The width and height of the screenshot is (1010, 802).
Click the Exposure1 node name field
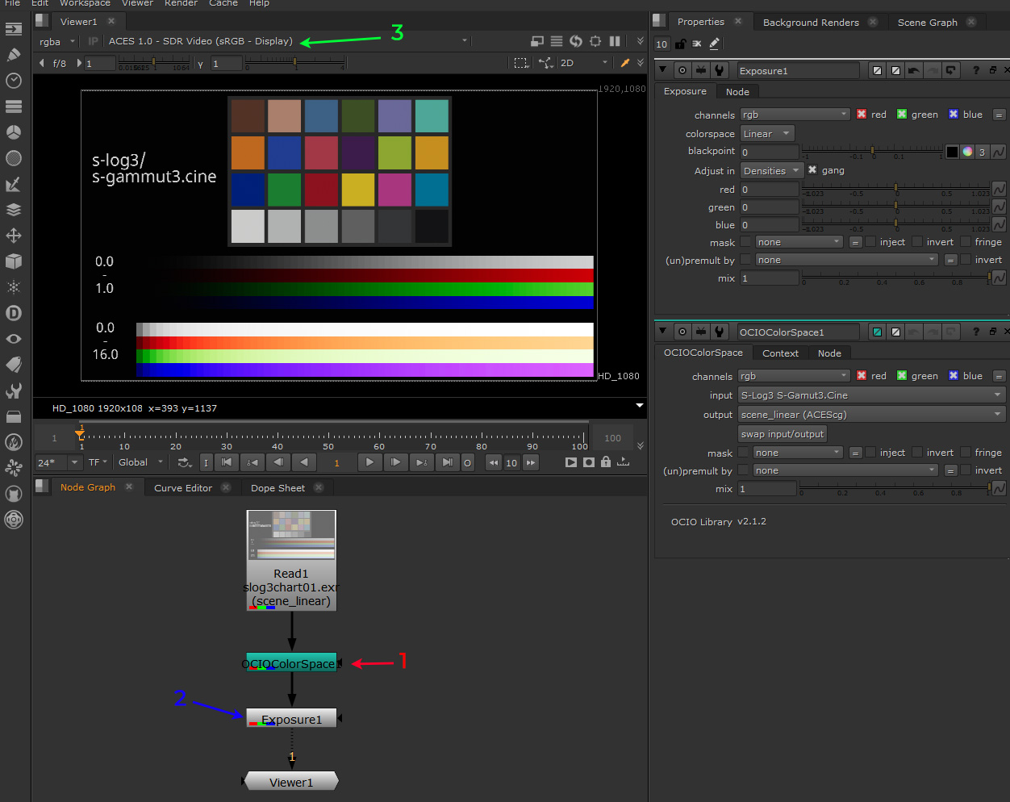(798, 71)
